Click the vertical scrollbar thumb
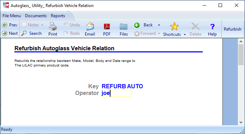Screen dimensions: 245x134 [x=241, y=55]
